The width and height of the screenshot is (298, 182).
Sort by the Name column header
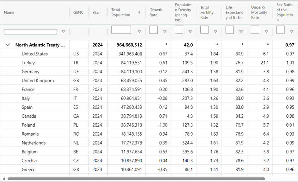[9, 12]
